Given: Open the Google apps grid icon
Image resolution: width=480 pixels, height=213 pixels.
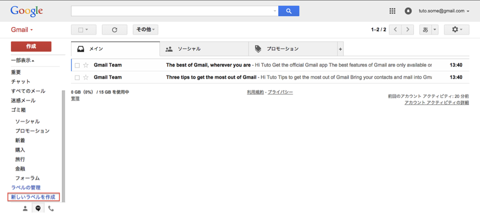Looking at the screenshot, I should (392, 11).
